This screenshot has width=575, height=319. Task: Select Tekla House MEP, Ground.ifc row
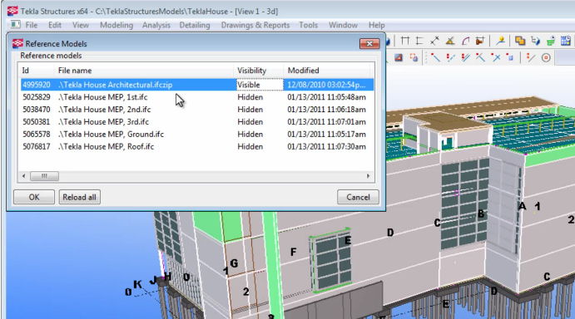196,134
